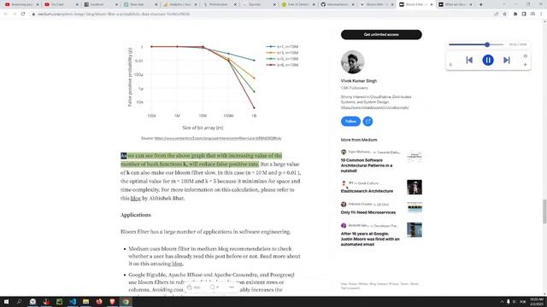
Task: Show hidden system tray icons
Action: click(x=502, y=301)
